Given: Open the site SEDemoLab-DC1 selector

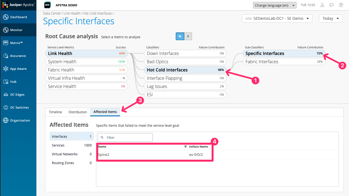Looking at the screenshot, I should (x=277, y=18).
